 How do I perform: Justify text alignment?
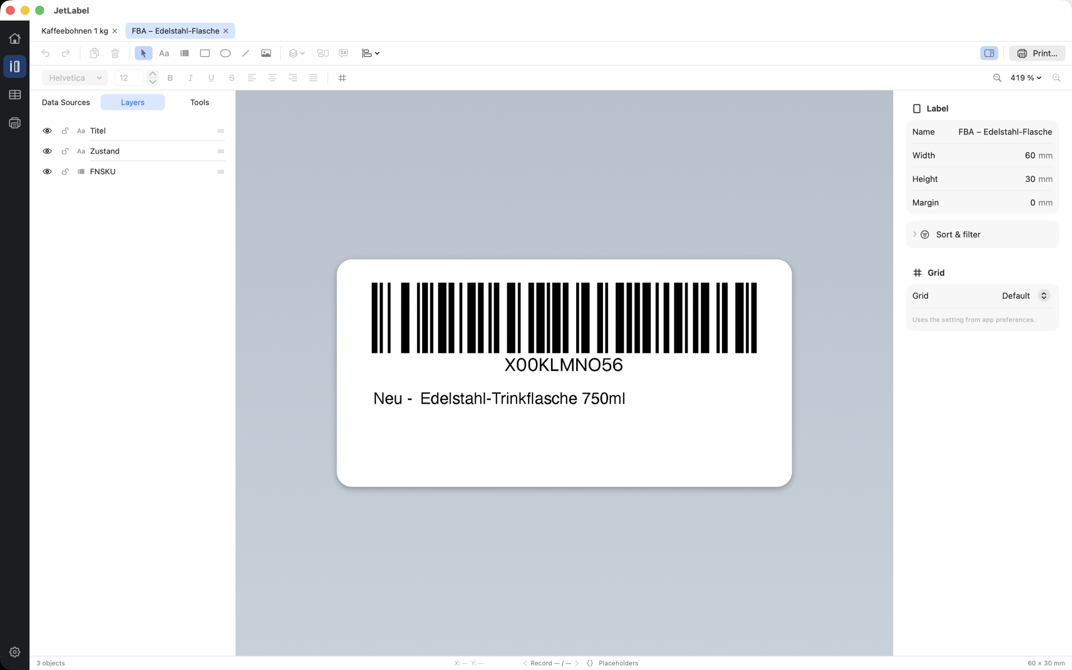click(313, 78)
